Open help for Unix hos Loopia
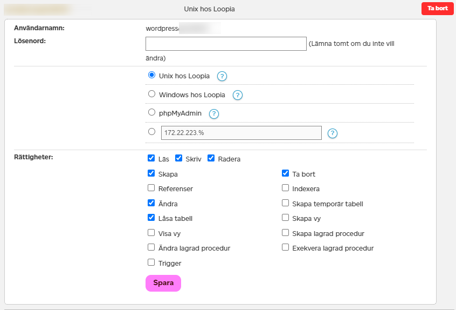The image size is (456, 310). pyautogui.click(x=222, y=76)
